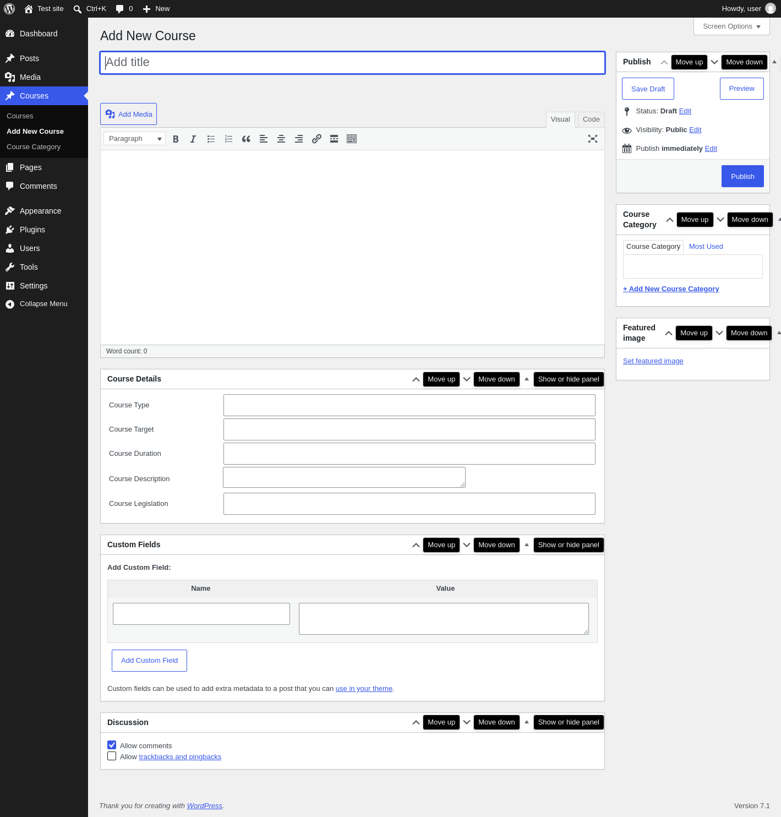Select the Course Category tab in the category box
Image resolution: width=781 pixels, height=817 pixels.
[653, 247]
